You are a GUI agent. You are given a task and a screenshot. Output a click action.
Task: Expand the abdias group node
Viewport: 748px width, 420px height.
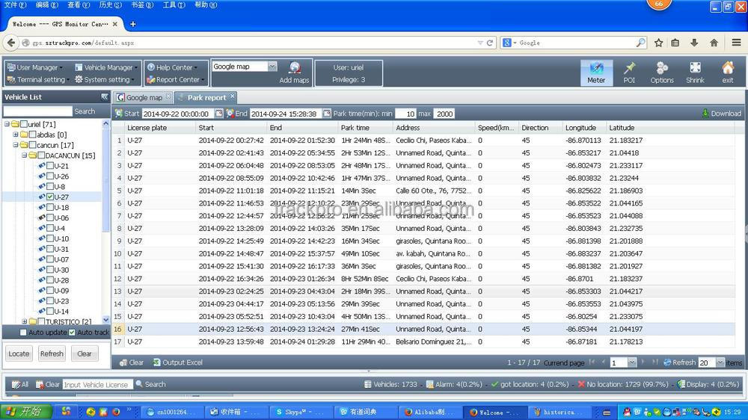click(16, 135)
